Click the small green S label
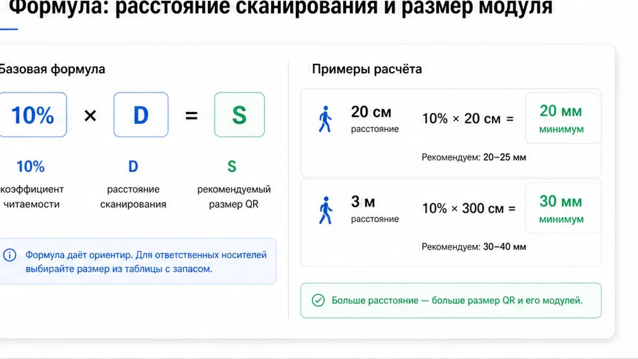638x359 pixels. pyautogui.click(x=232, y=166)
